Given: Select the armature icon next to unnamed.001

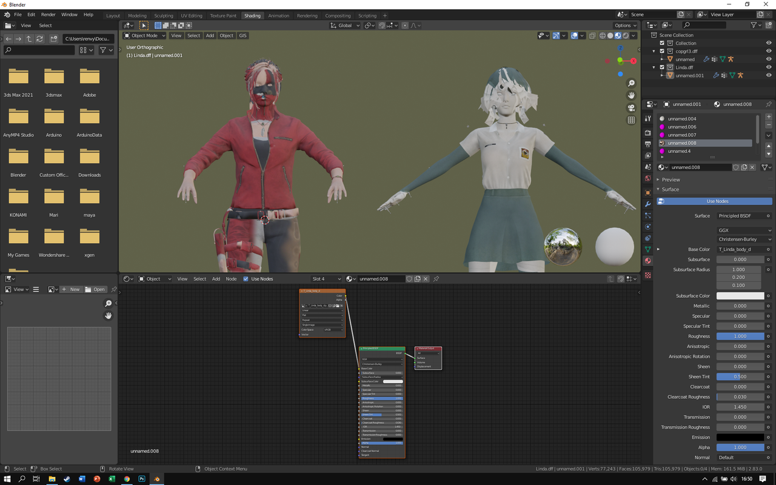Looking at the screenshot, I should (x=741, y=75).
